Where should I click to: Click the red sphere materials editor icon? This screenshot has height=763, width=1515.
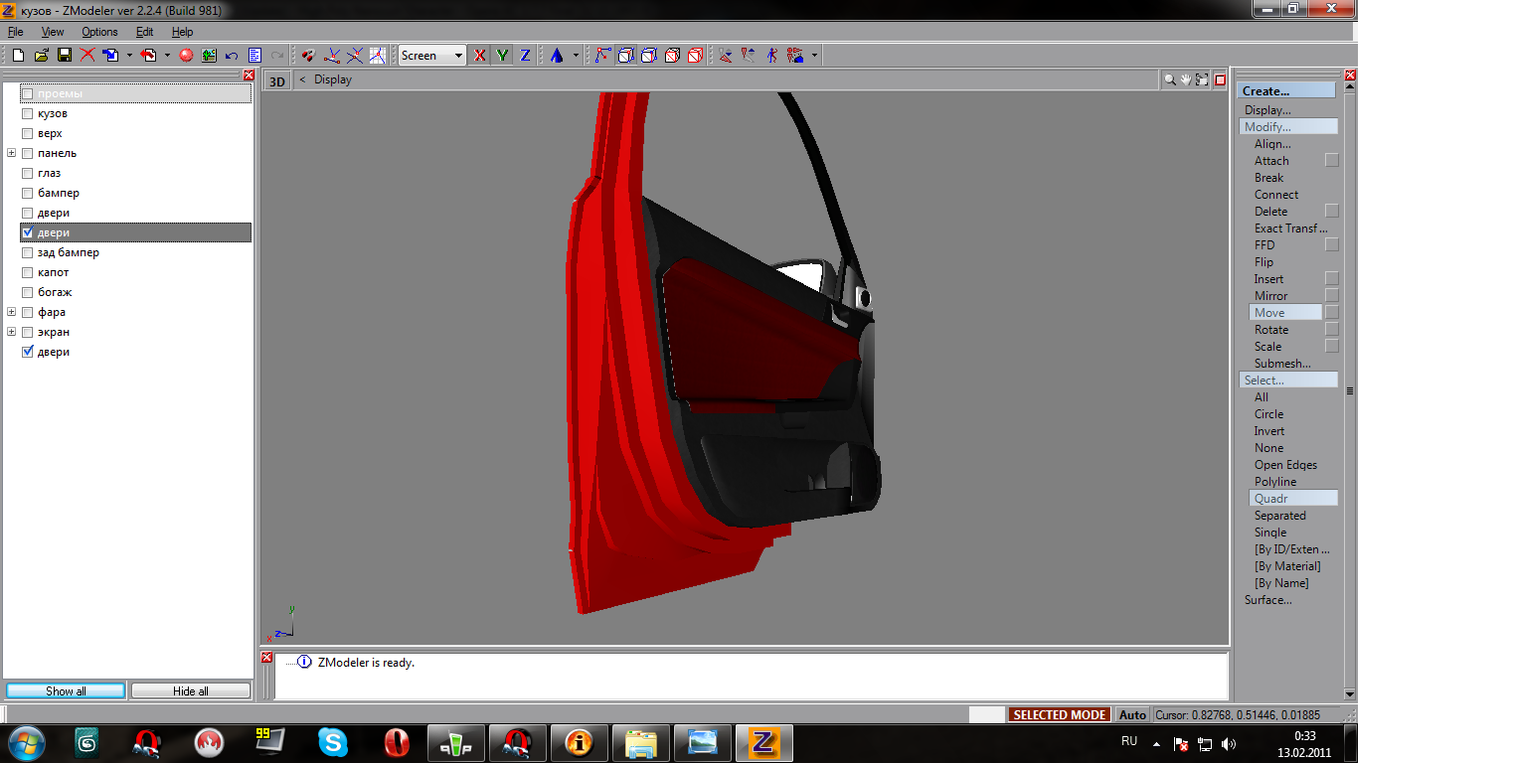point(186,56)
